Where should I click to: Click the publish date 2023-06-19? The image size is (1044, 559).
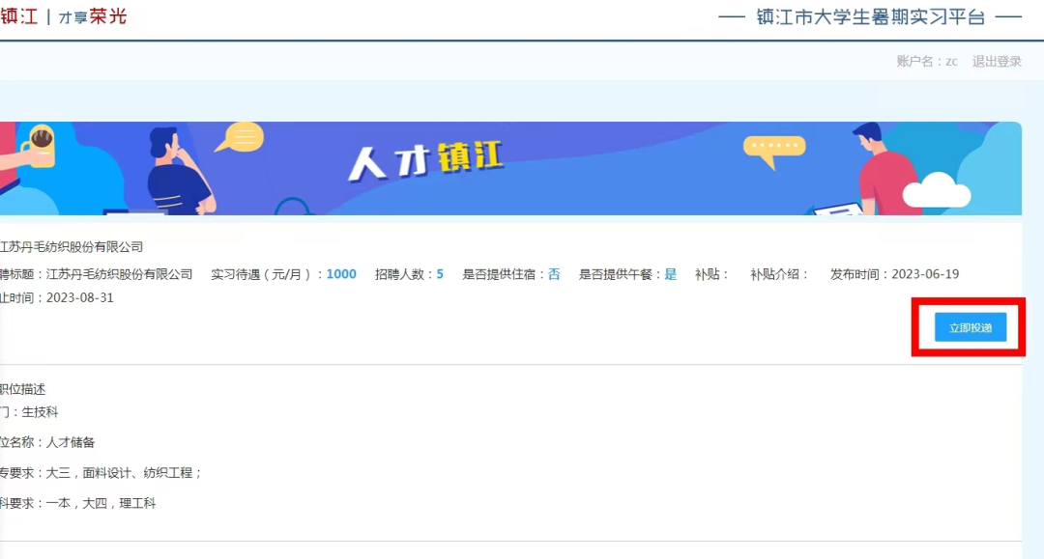pos(925,274)
